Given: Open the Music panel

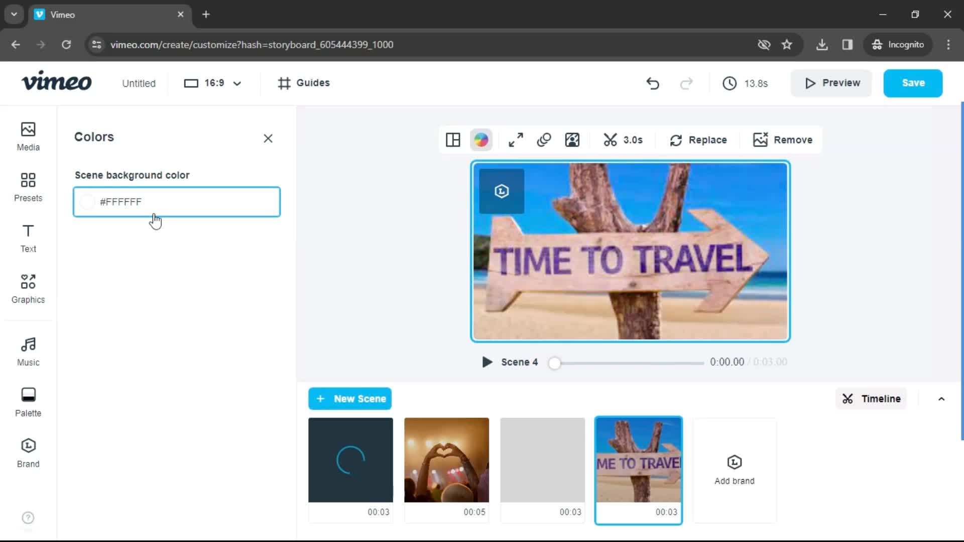Looking at the screenshot, I should (28, 351).
